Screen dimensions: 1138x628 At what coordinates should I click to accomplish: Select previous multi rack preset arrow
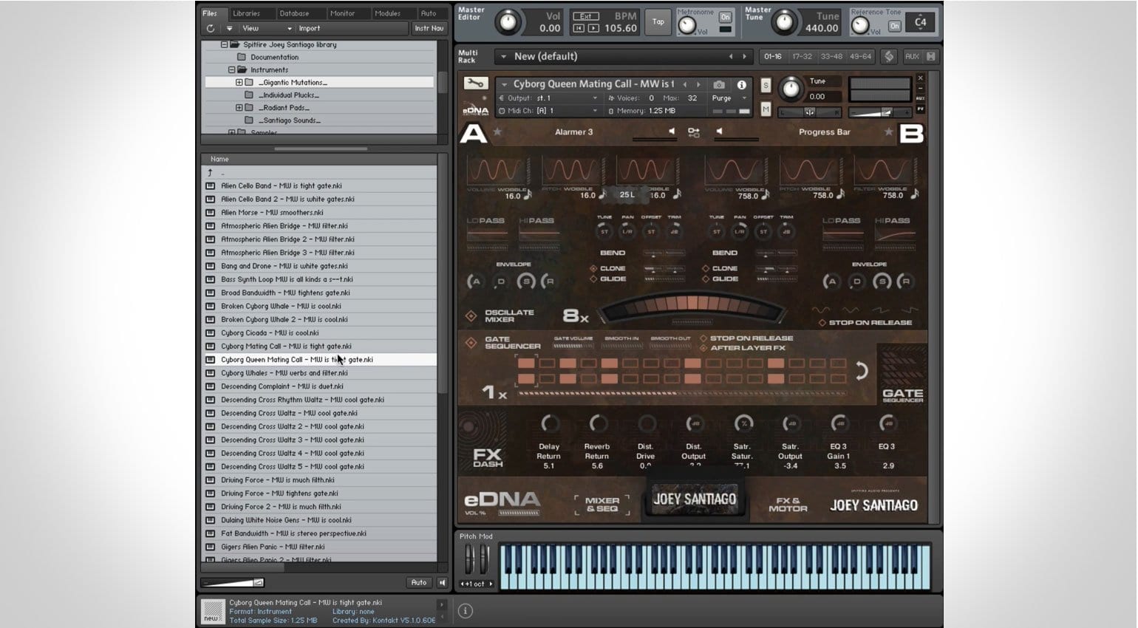(731, 56)
